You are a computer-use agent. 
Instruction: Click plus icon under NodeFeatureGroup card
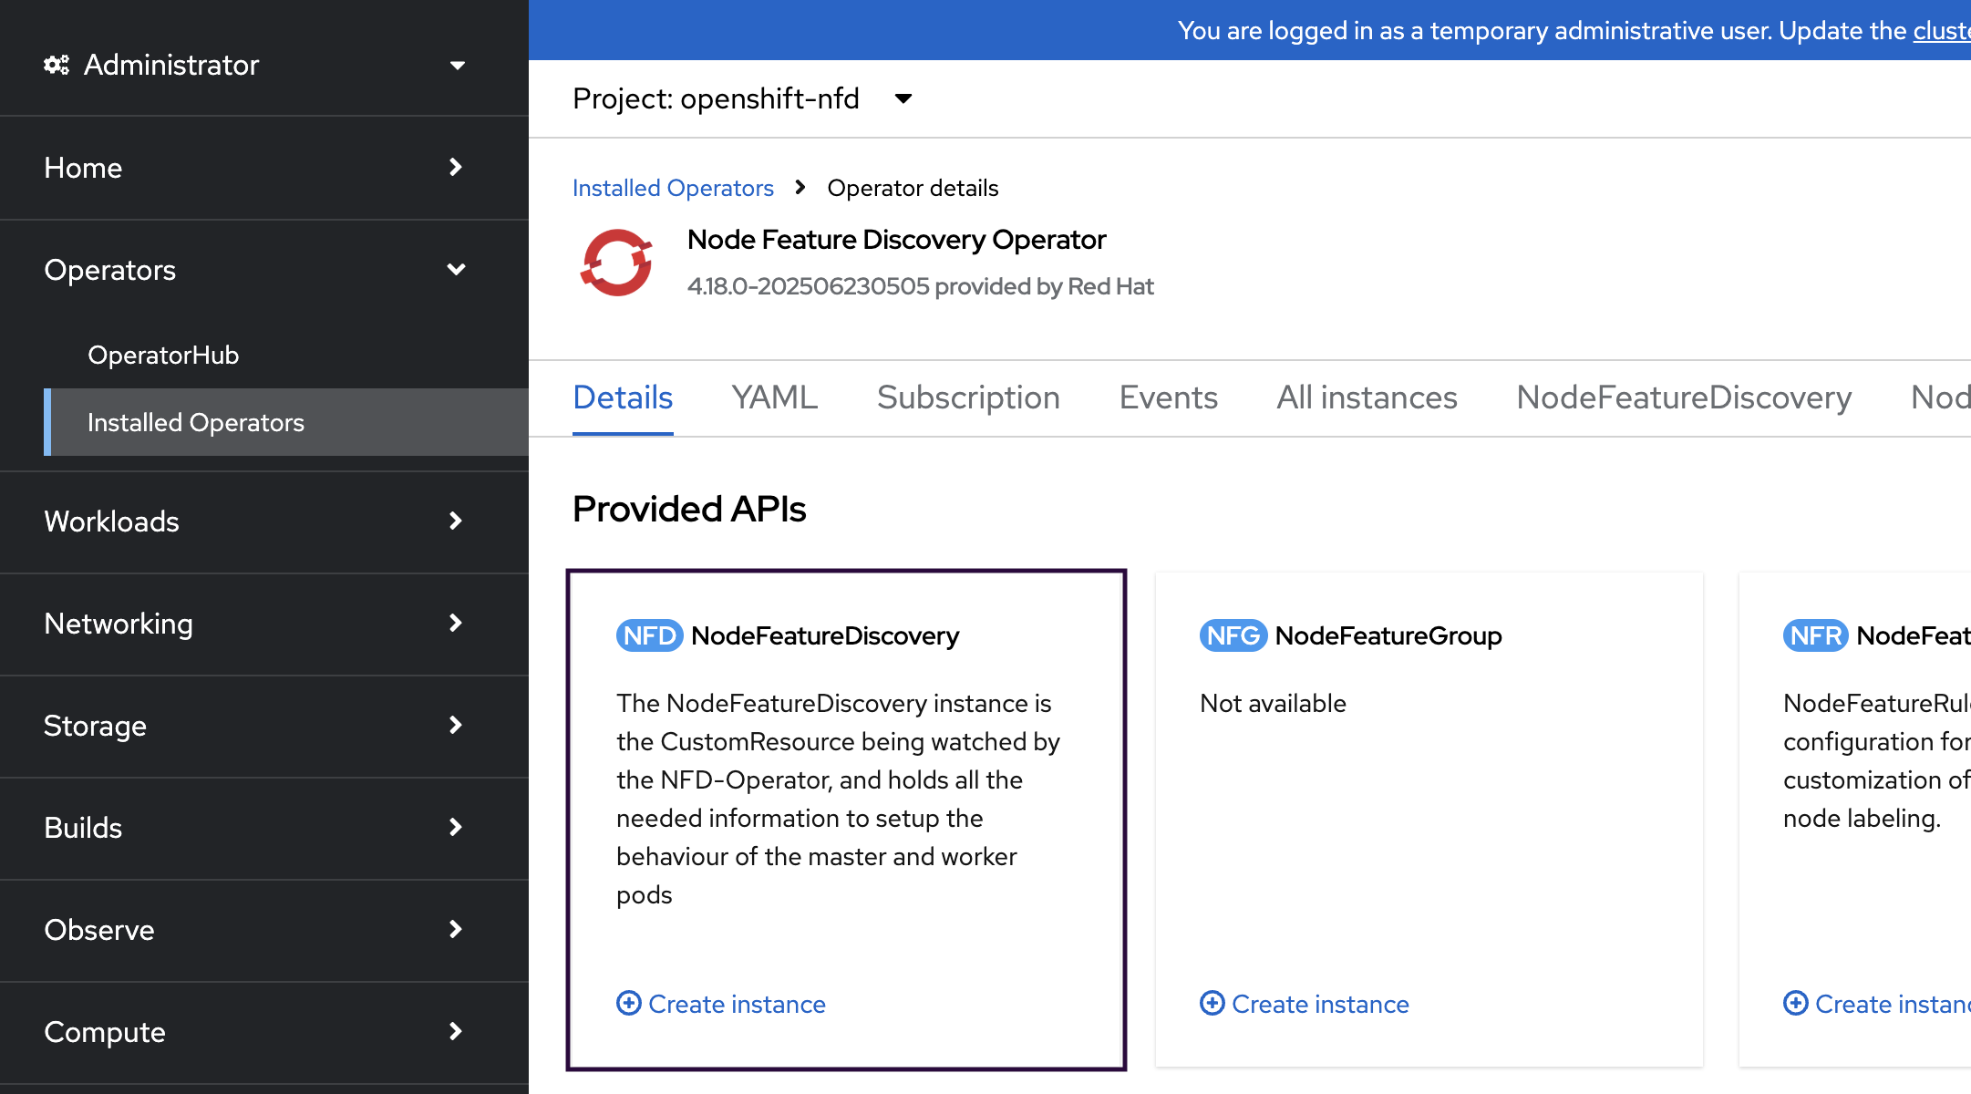tap(1212, 1003)
